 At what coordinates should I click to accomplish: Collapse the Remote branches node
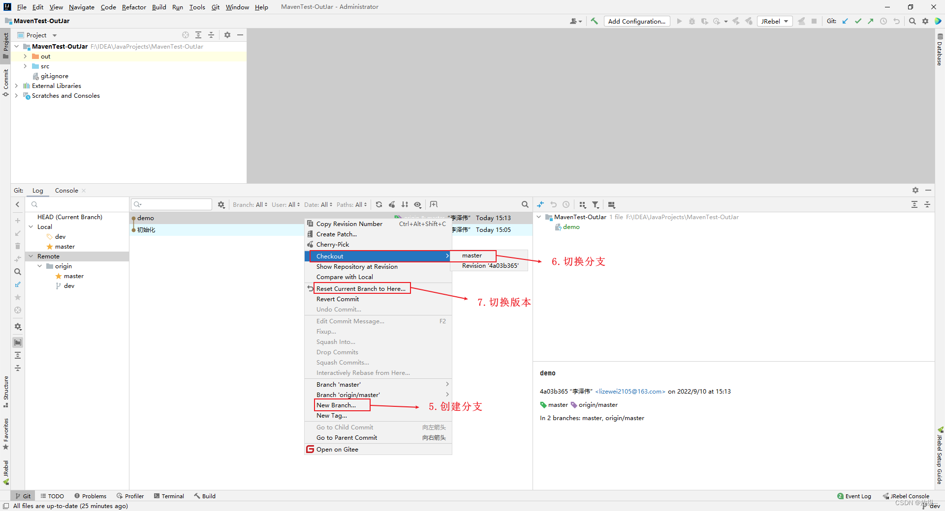(31, 256)
